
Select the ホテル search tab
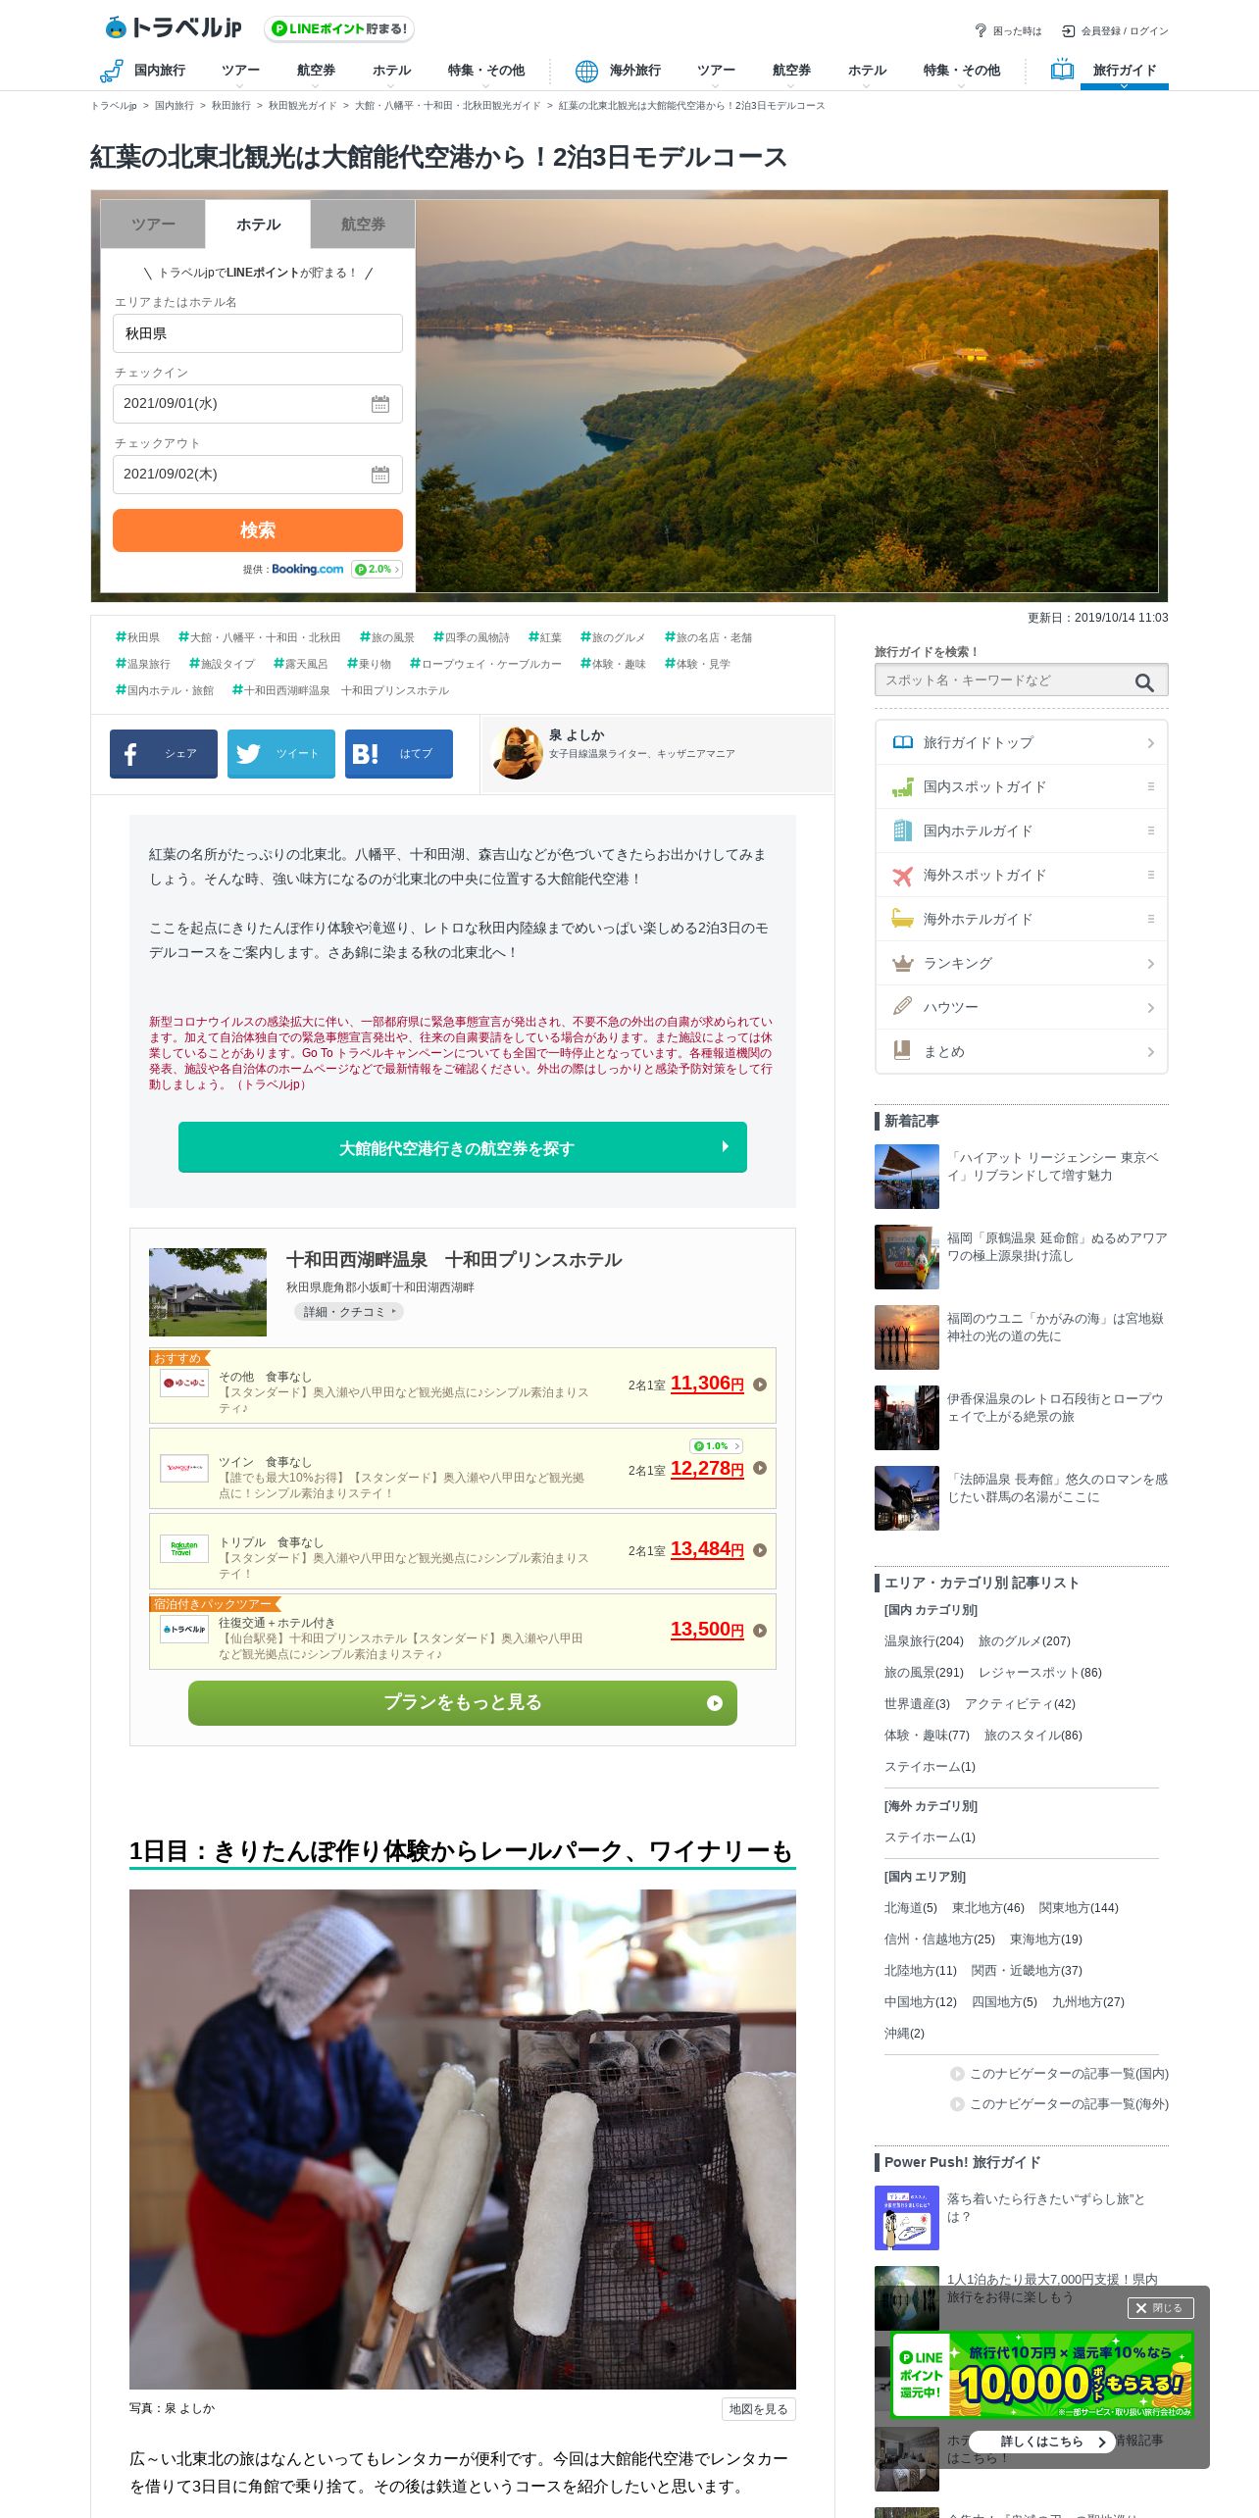[258, 225]
